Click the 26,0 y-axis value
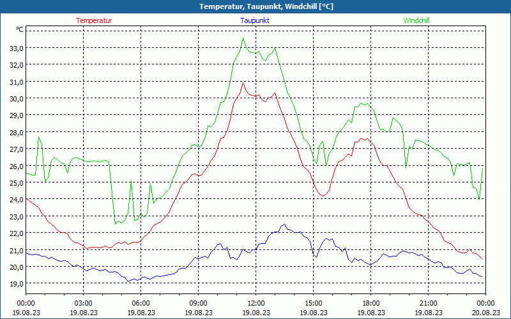511x319 pixels. 17,166
